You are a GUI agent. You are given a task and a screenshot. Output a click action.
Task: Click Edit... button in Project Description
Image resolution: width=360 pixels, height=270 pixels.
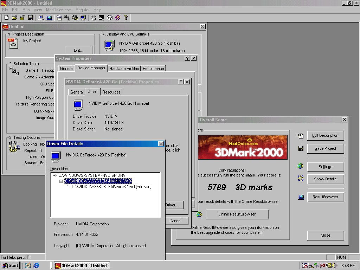(78, 50)
